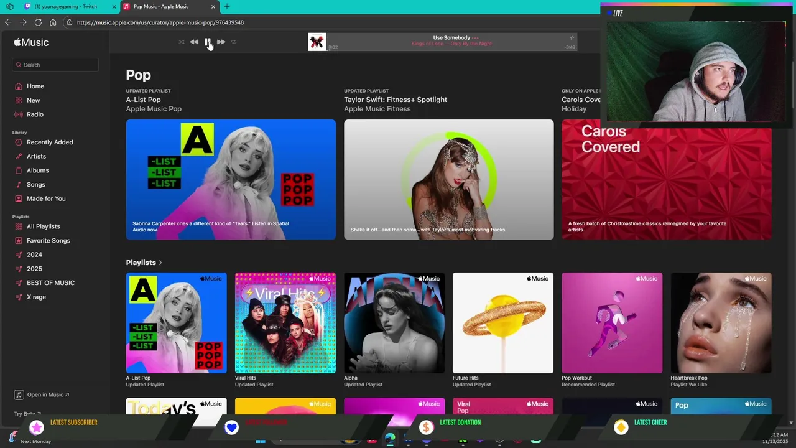Click the playback progress bar under Use Somebody

[451, 51]
